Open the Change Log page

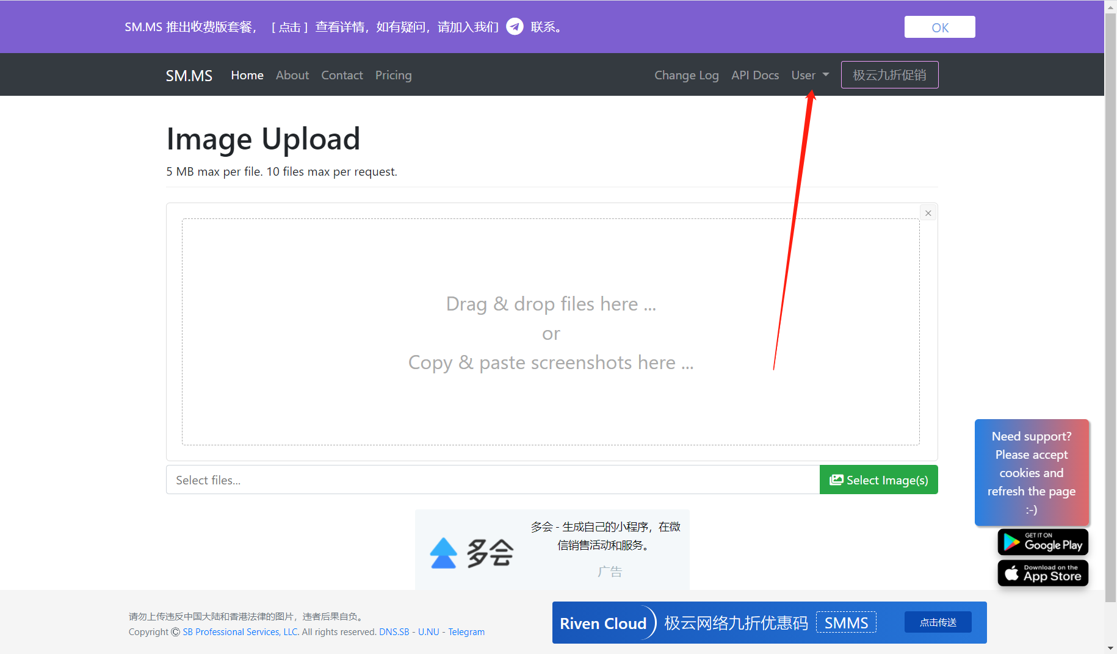click(686, 74)
